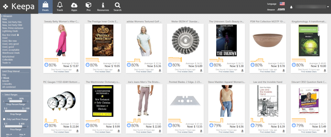Screen dimensions: 331x137
Task: Click the user account icon
Action: [x=291, y=7]
